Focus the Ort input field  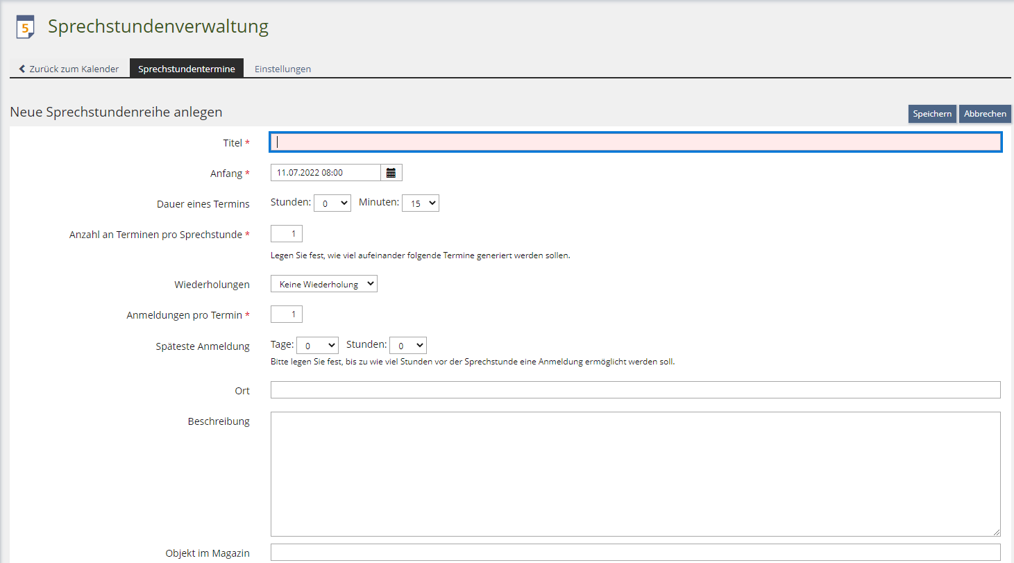(635, 390)
